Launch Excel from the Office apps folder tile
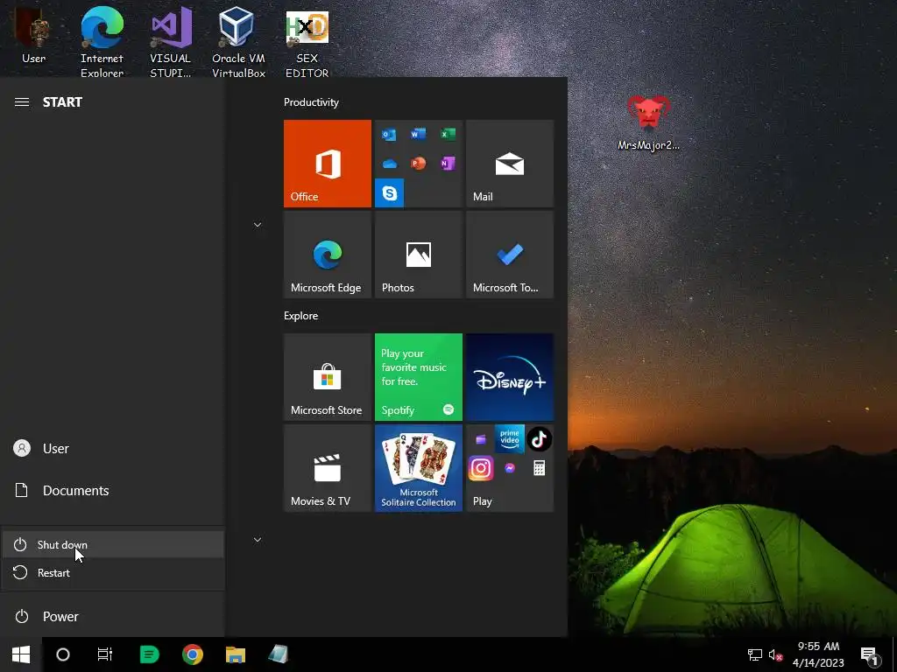Image resolution: width=897 pixels, height=672 pixels. 448,134
